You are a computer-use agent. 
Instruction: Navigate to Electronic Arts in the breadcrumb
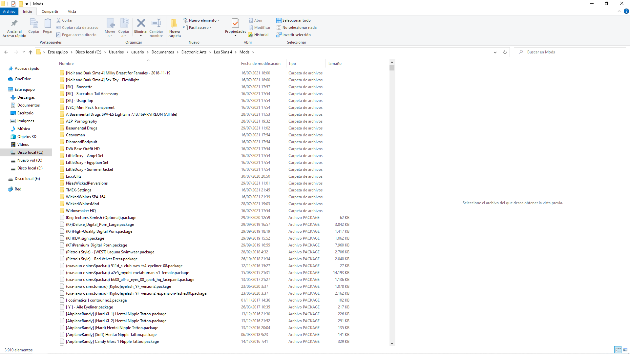[194, 52]
